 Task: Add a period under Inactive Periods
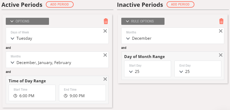tap(180, 4)
